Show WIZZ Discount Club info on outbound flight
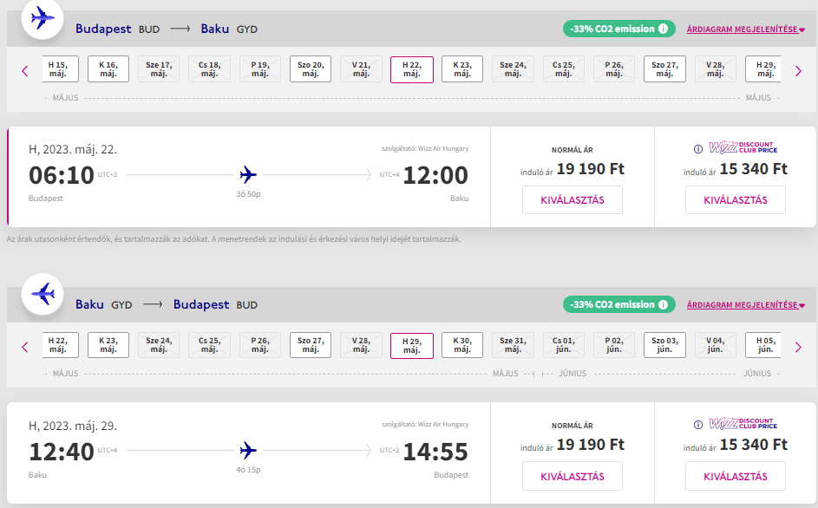Image resolution: width=818 pixels, height=508 pixels. pos(698,149)
